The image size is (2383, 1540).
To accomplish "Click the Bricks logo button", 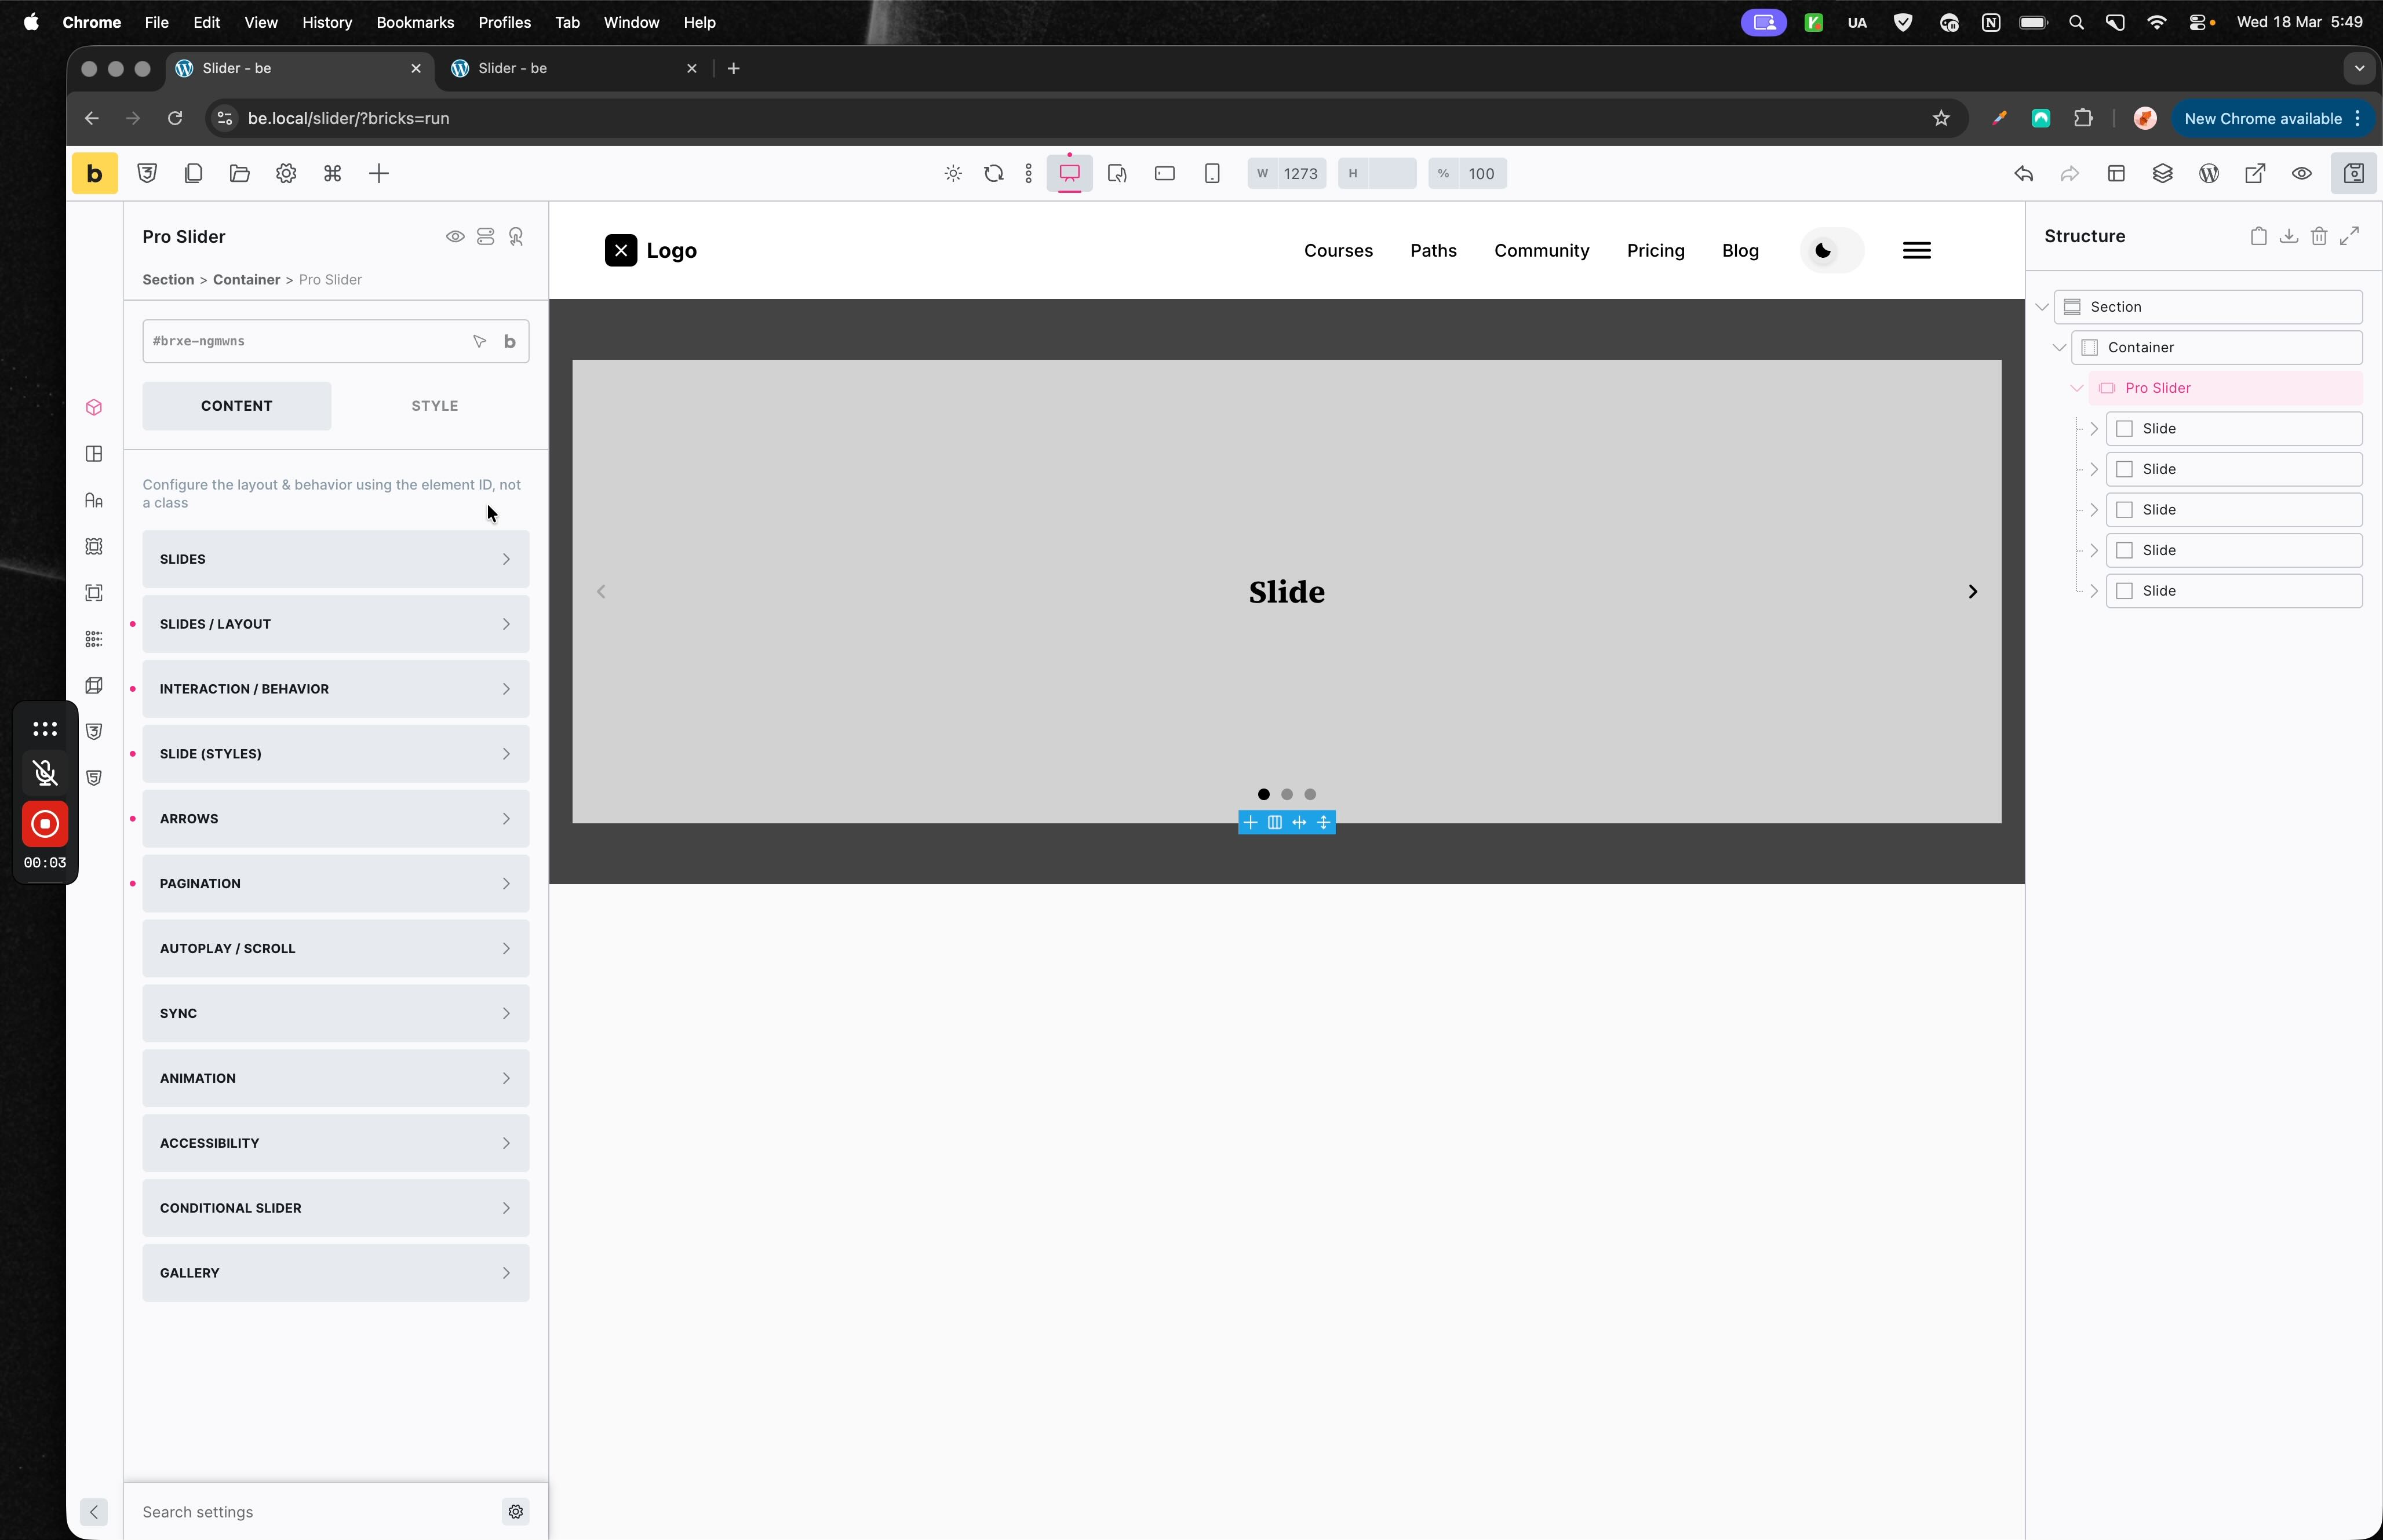I will point(94,174).
